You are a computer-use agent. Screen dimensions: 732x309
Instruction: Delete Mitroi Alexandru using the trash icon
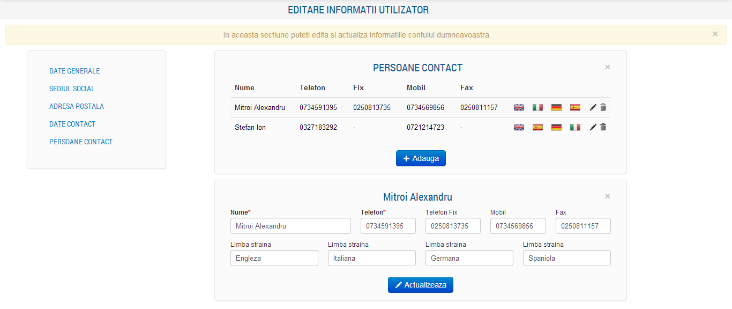(603, 107)
